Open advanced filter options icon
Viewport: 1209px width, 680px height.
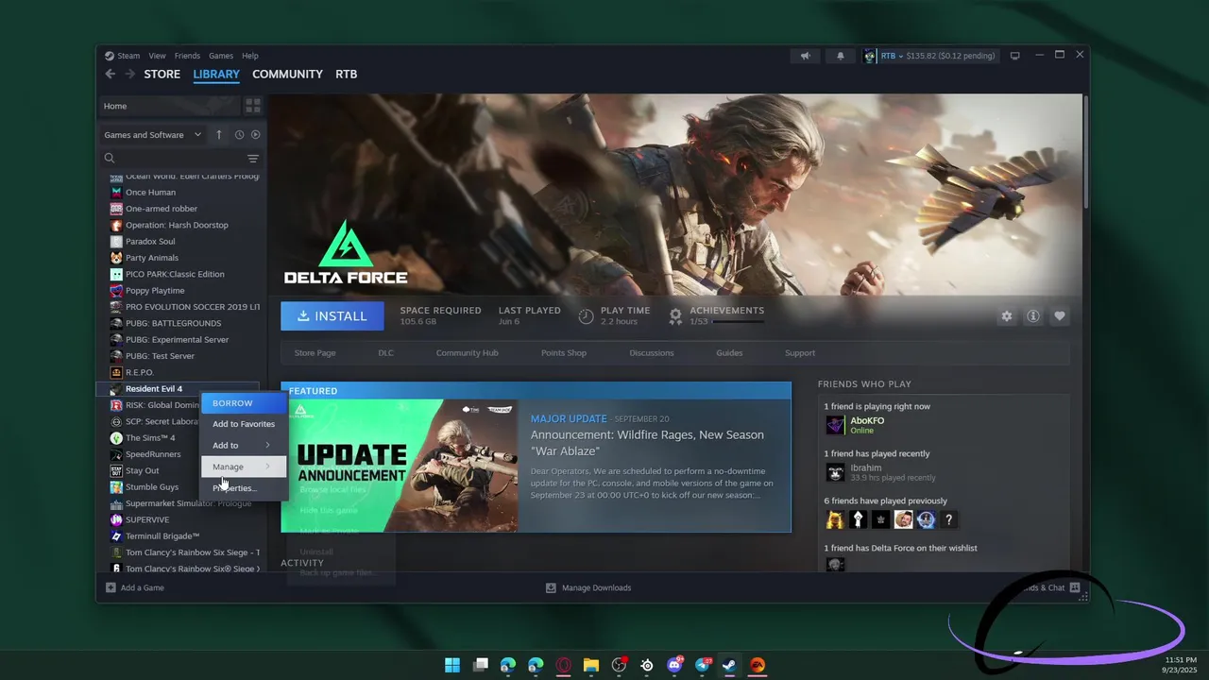tap(253, 159)
